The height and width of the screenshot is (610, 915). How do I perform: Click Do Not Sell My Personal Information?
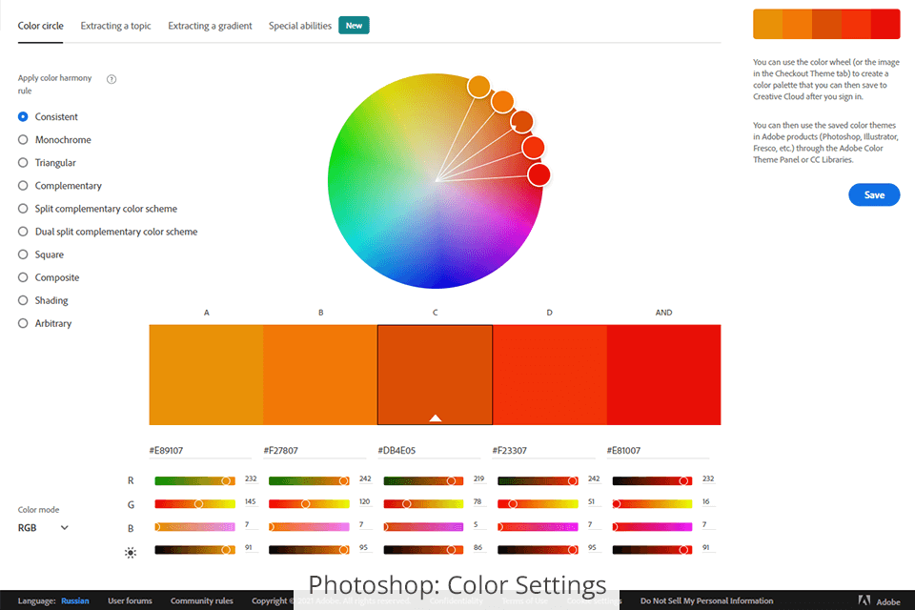pos(706,600)
